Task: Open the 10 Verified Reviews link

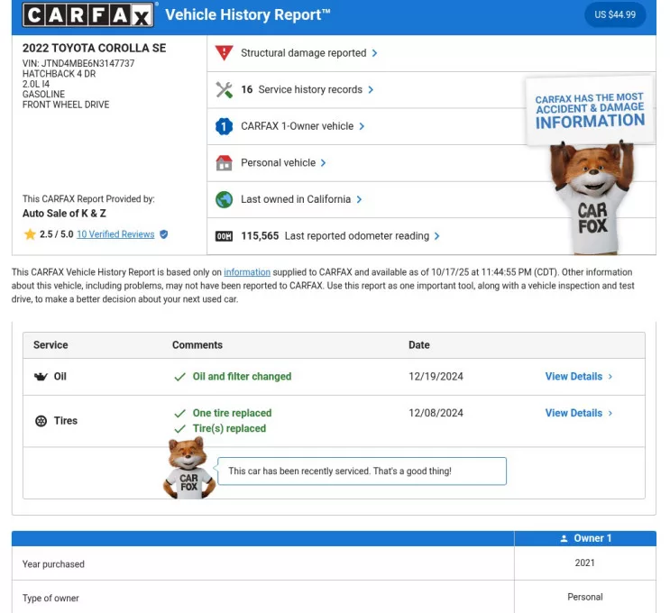Action: click(115, 234)
